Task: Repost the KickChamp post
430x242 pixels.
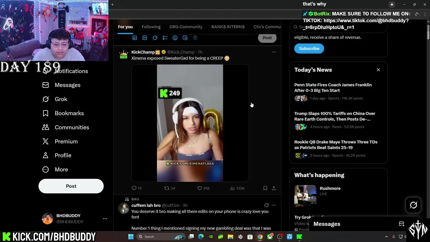Action: coord(170,188)
